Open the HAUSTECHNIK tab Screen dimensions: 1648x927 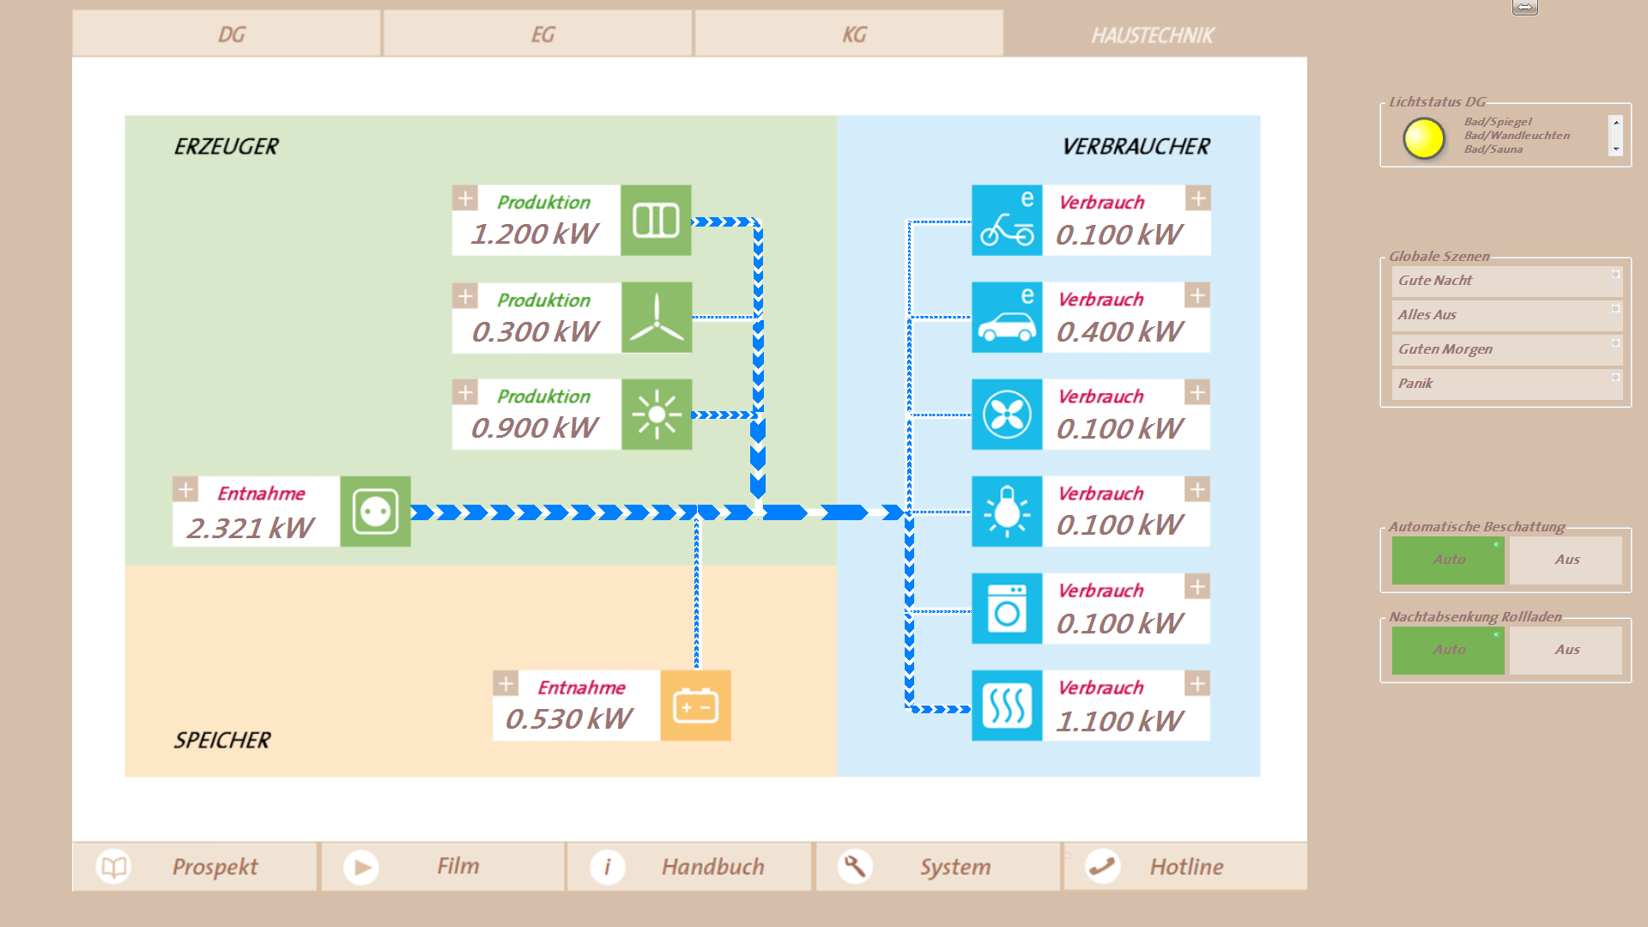point(1153,35)
